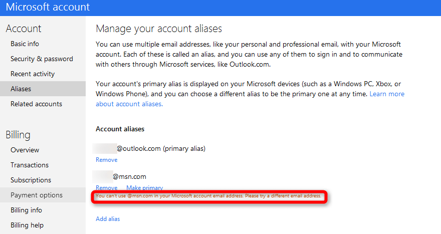441x234 pixels.
Task: View Recent activity in sidebar
Action: [x=33, y=74]
